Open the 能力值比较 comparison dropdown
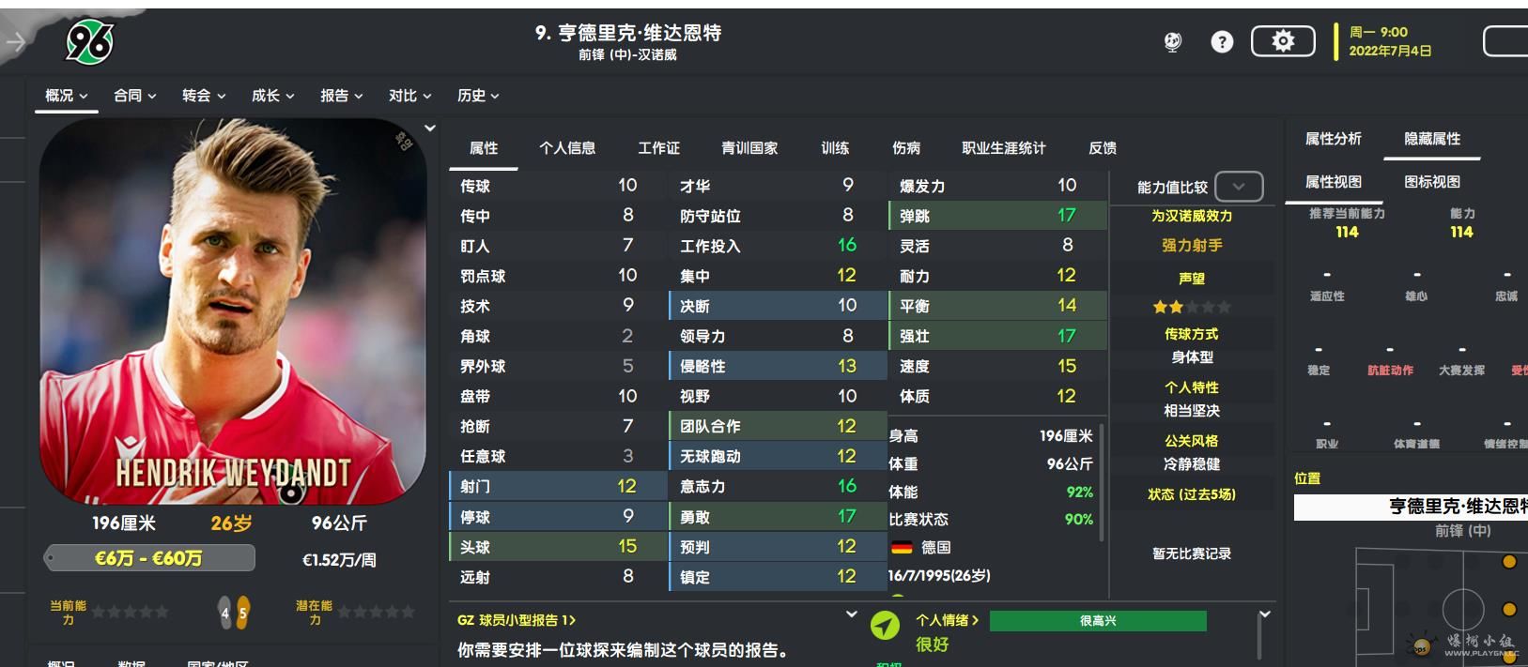This screenshot has width=1528, height=667. pos(1238,187)
